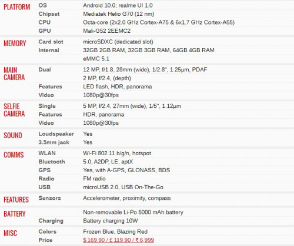Select the Colors label
The width and height of the screenshot is (294, 246).
tap(48, 231)
